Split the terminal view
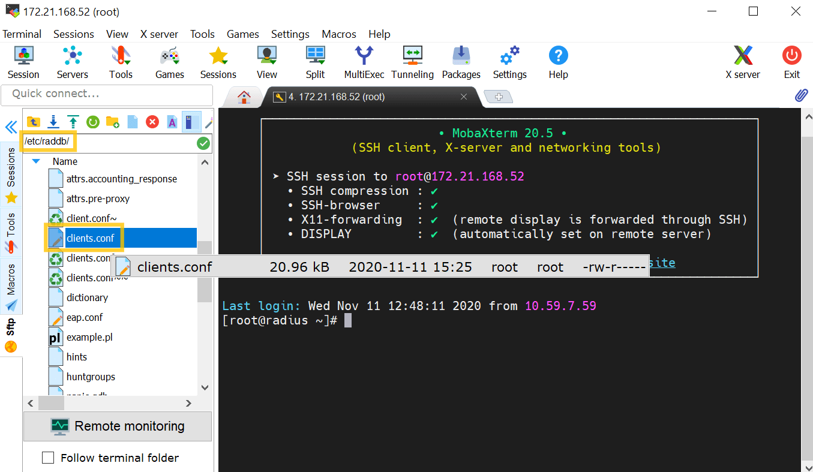 [x=315, y=62]
